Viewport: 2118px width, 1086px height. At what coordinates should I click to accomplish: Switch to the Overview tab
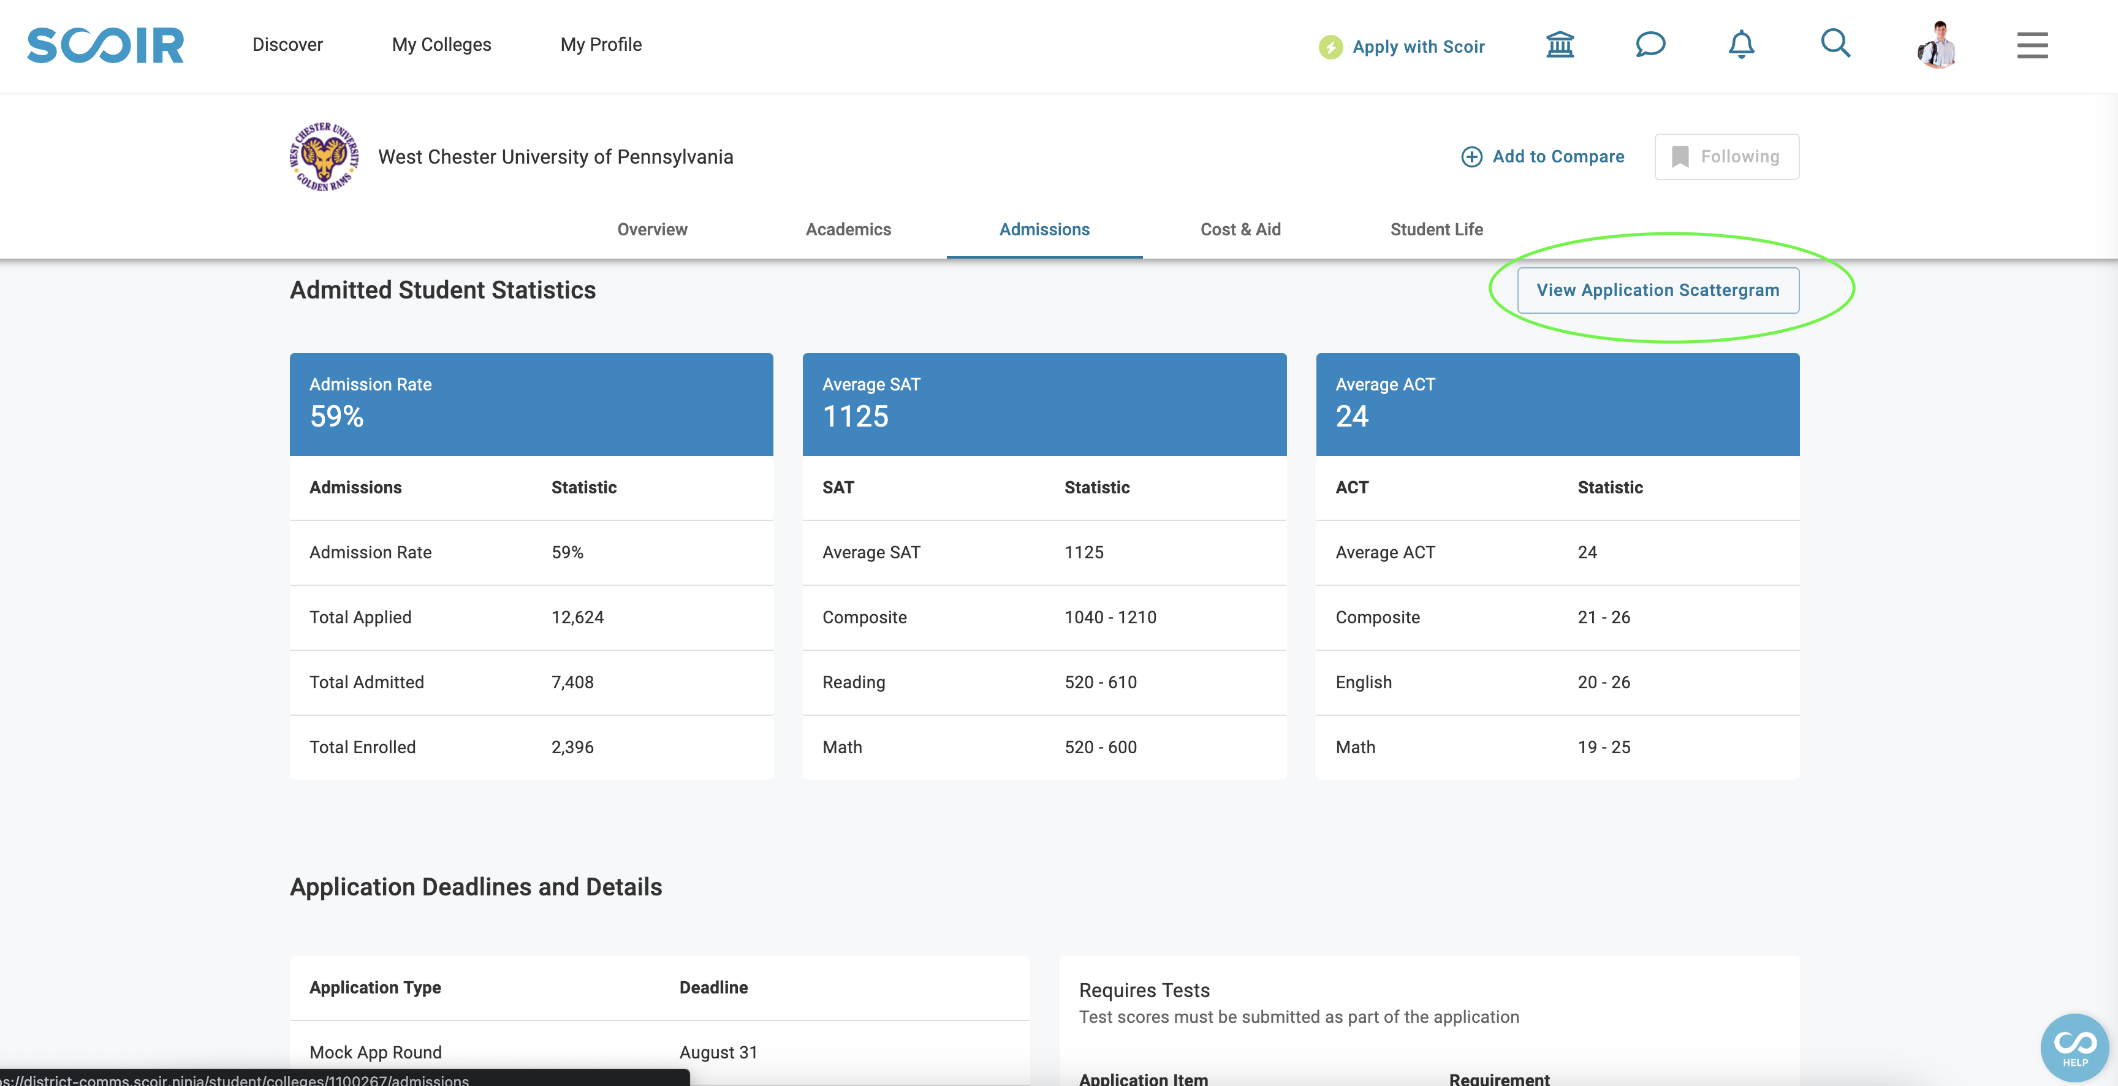coord(652,229)
